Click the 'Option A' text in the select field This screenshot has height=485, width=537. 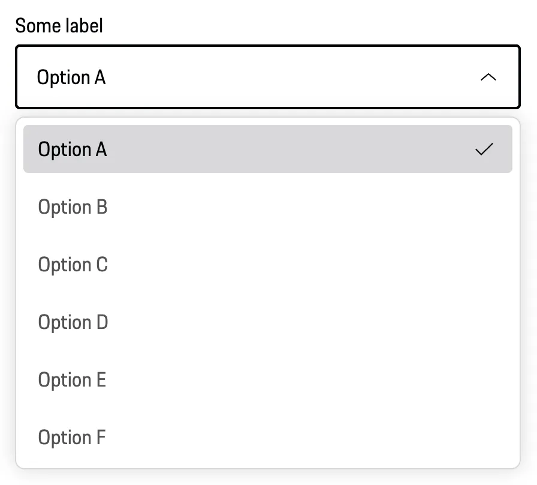tap(71, 77)
